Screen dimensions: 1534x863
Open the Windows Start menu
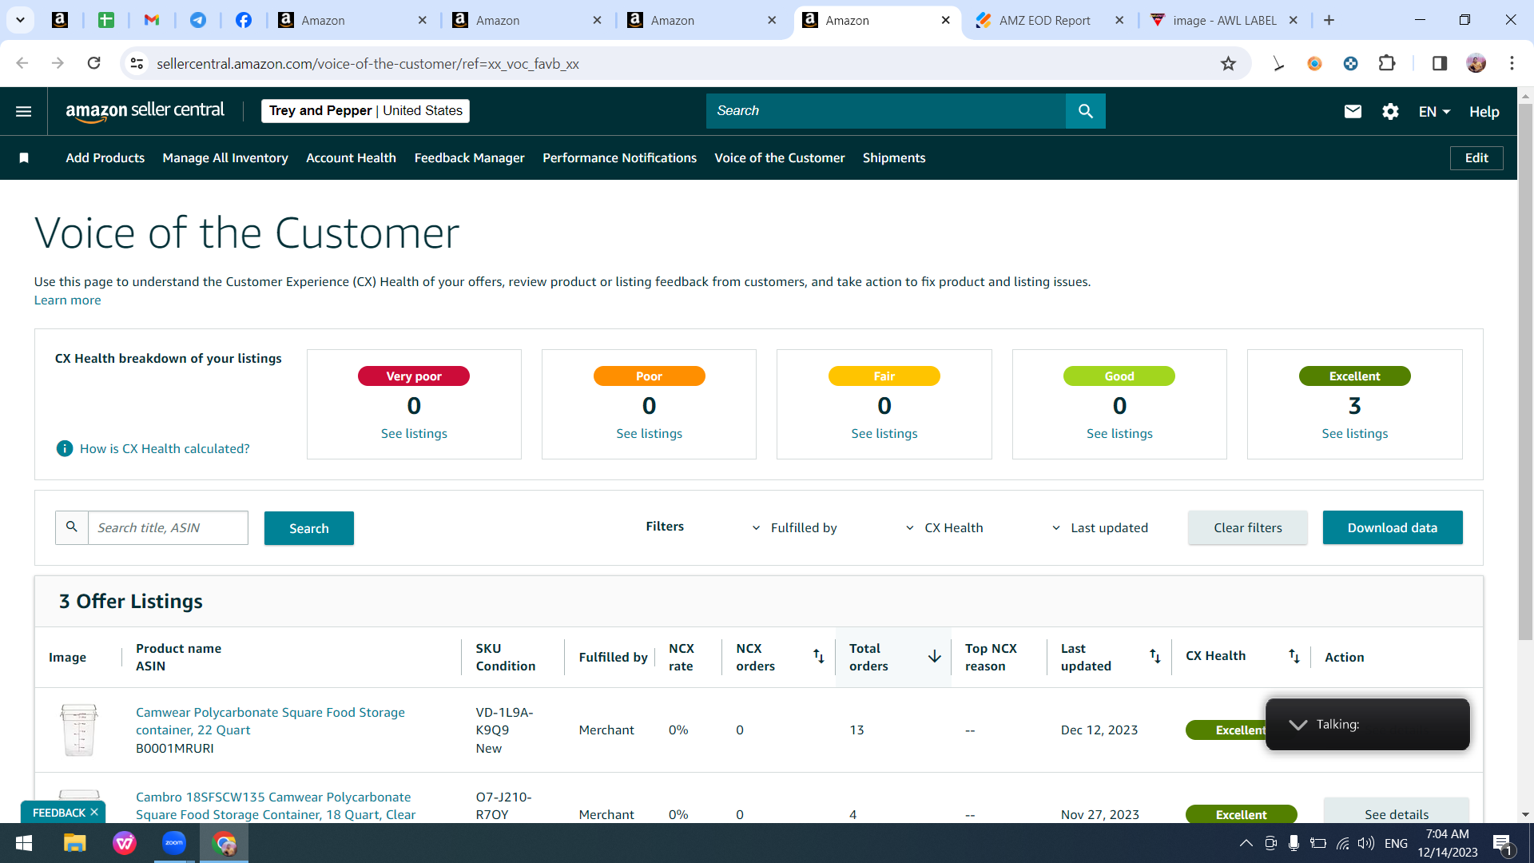24,843
